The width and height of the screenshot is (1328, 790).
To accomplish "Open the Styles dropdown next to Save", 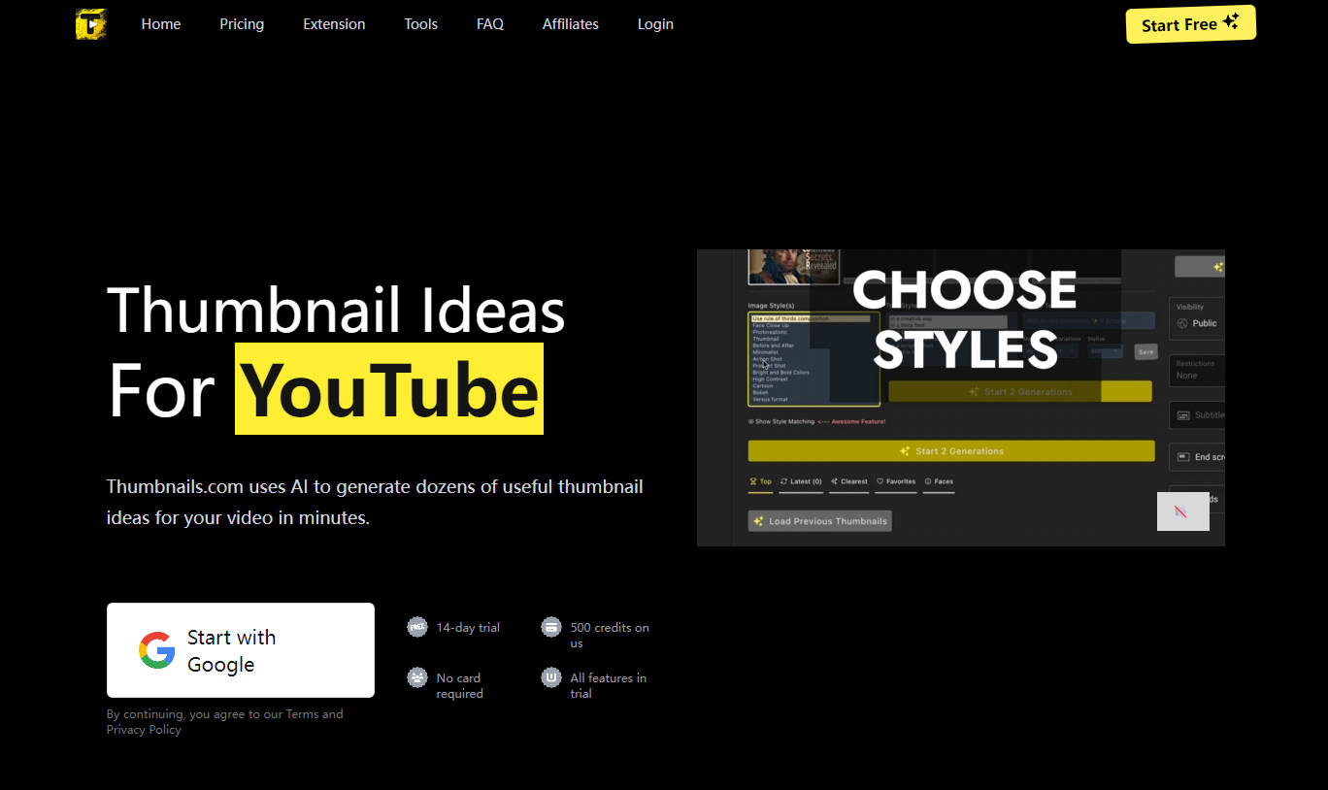I will coord(1106,350).
